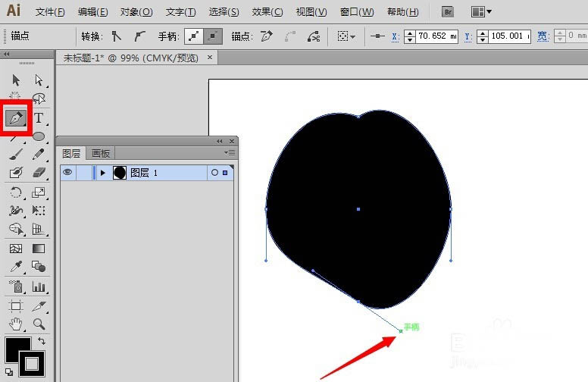Screen dimensions: 588x382
Task: Select the Free Transform tool
Action: click(39, 211)
